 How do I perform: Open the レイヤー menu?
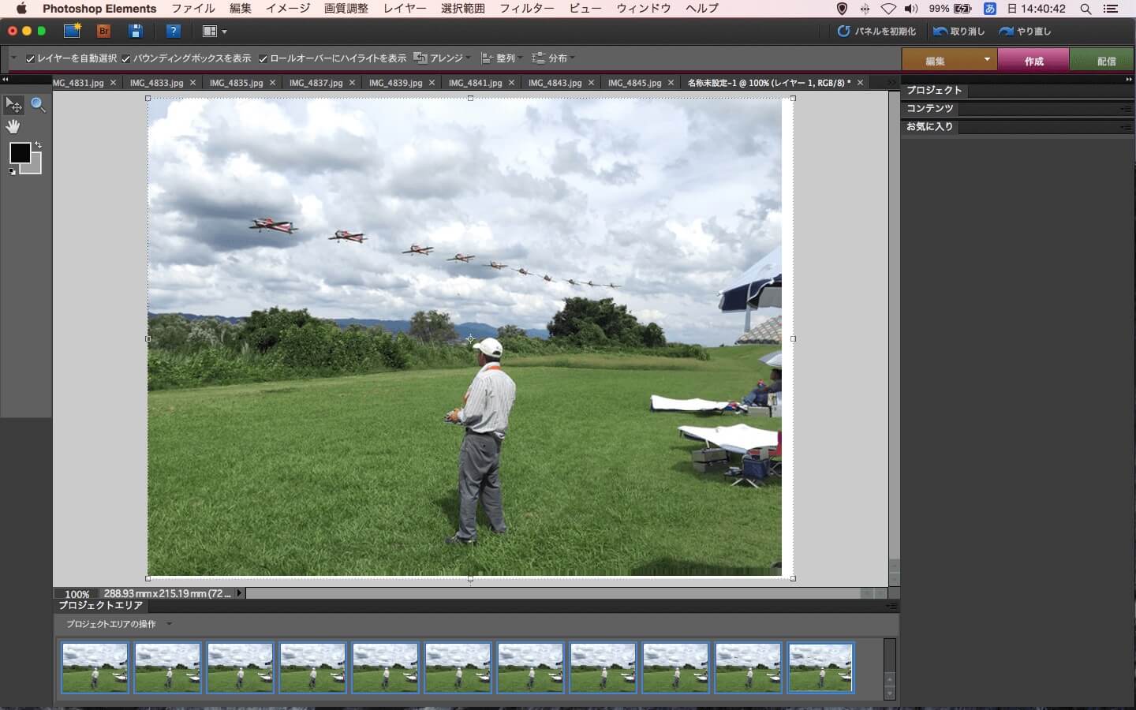pyautogui.click(x=405, y=9)
